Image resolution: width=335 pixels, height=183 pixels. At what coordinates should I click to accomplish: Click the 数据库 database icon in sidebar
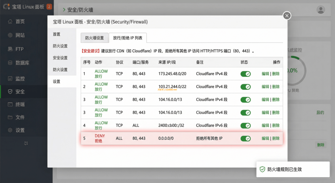coord(10,63)
